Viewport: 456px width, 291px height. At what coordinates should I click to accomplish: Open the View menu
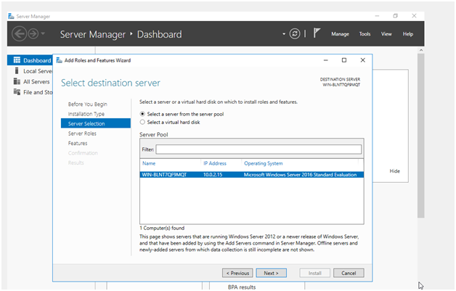coord(386,34)
